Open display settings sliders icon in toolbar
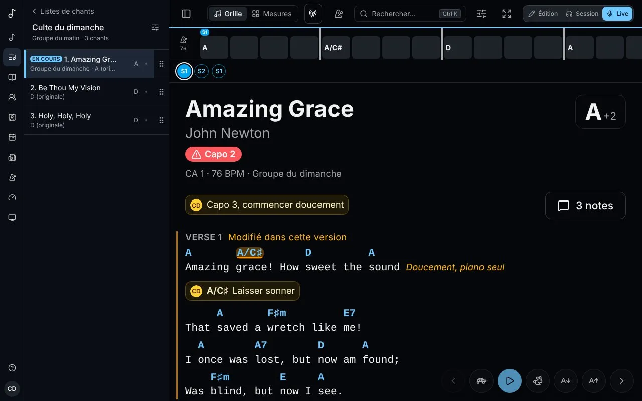642x401 pixels. 481,14
